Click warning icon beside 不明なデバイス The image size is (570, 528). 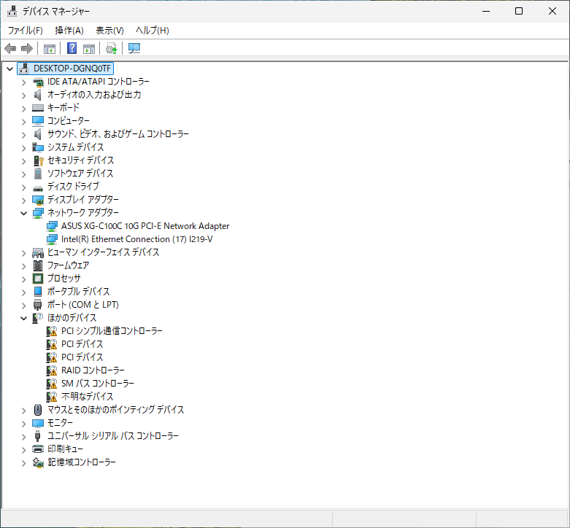click(52, 397)
